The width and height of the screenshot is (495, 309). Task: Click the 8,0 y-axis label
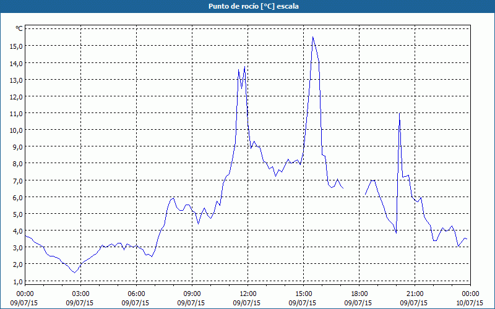coord(17,164)
